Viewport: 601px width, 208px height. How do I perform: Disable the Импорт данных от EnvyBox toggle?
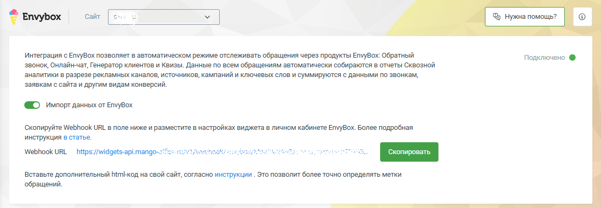[32, 105]
